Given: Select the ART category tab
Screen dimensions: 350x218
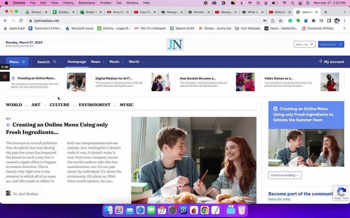Looking at the screenshot, I should coord(36,105).
